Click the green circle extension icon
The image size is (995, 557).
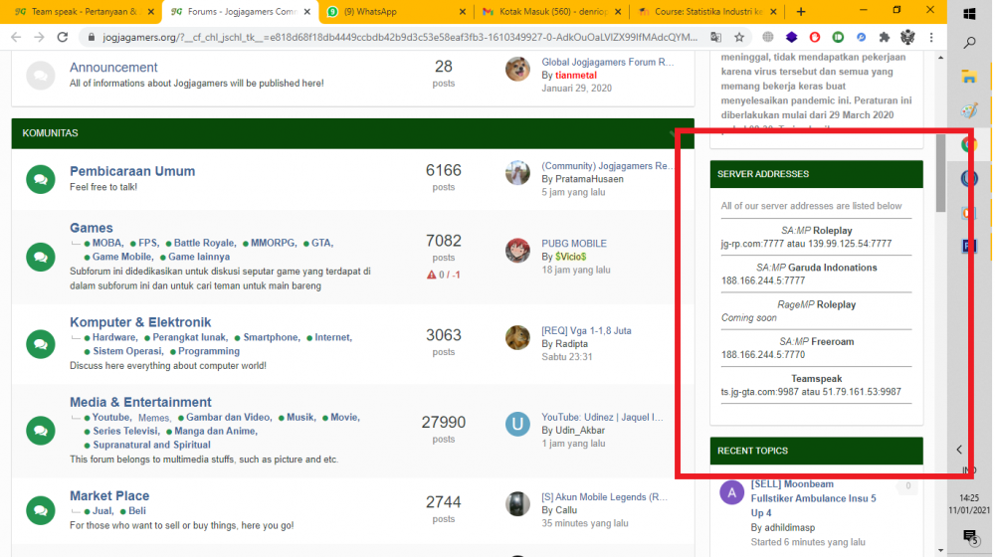tap(838, 38)
